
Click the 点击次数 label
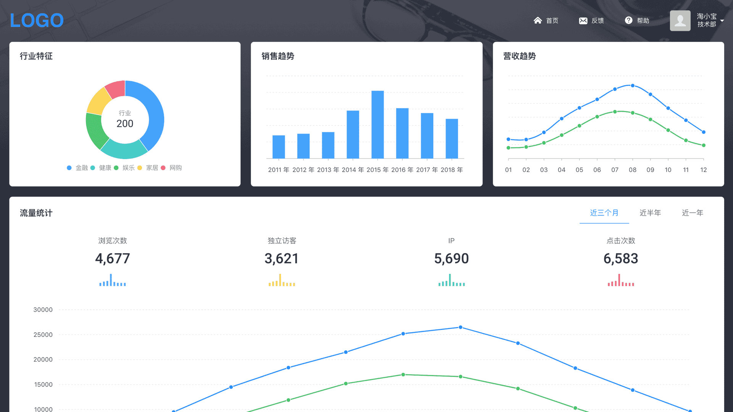point(621,241)
